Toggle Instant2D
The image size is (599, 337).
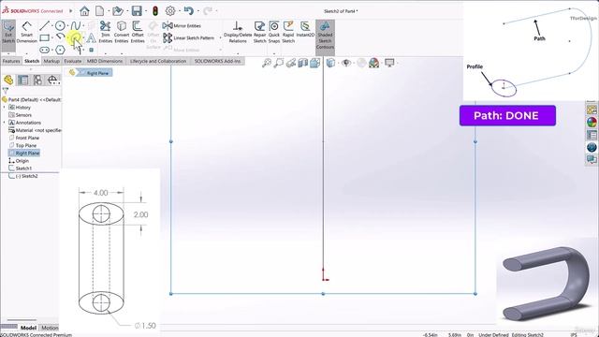(305, 30)
